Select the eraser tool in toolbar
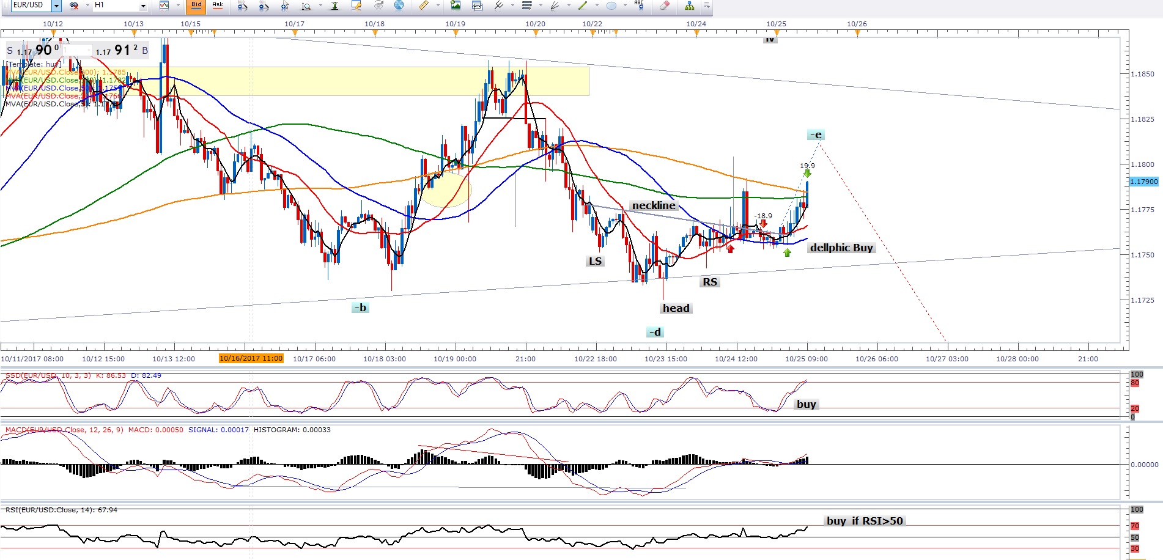The width and height of the screenshot is (1163, 560). (x=664, y=6)
